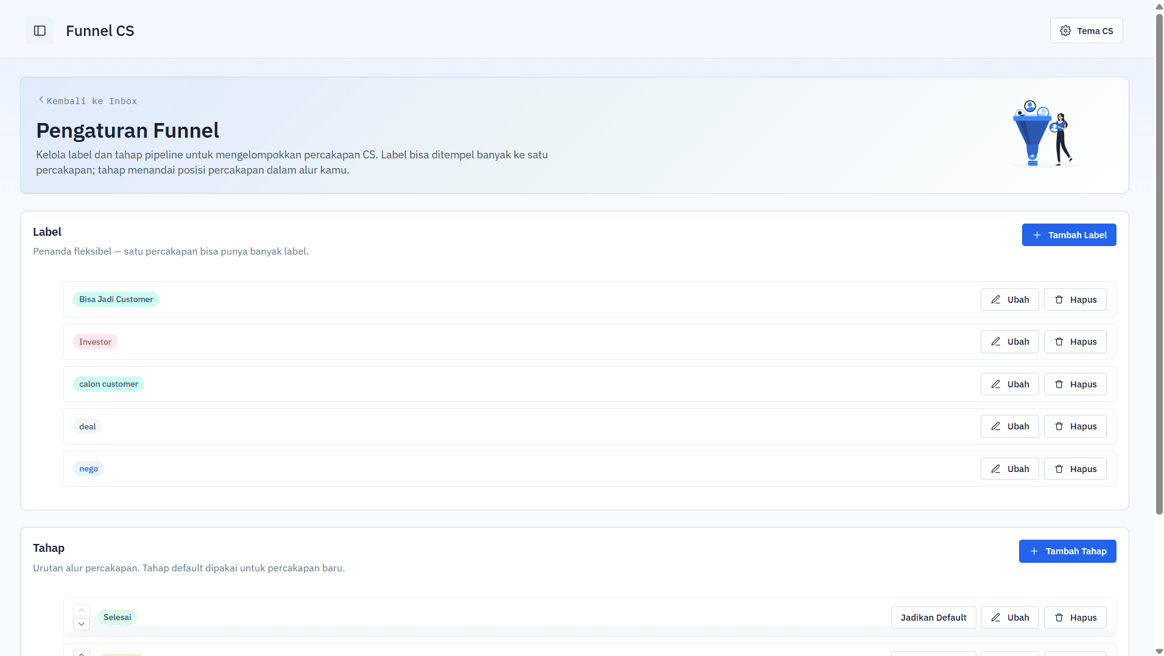Click the scrollbar up arrow
The height and width of the screenshot is (656, 1164).
pyautogui.click(x=1159, y=6)
